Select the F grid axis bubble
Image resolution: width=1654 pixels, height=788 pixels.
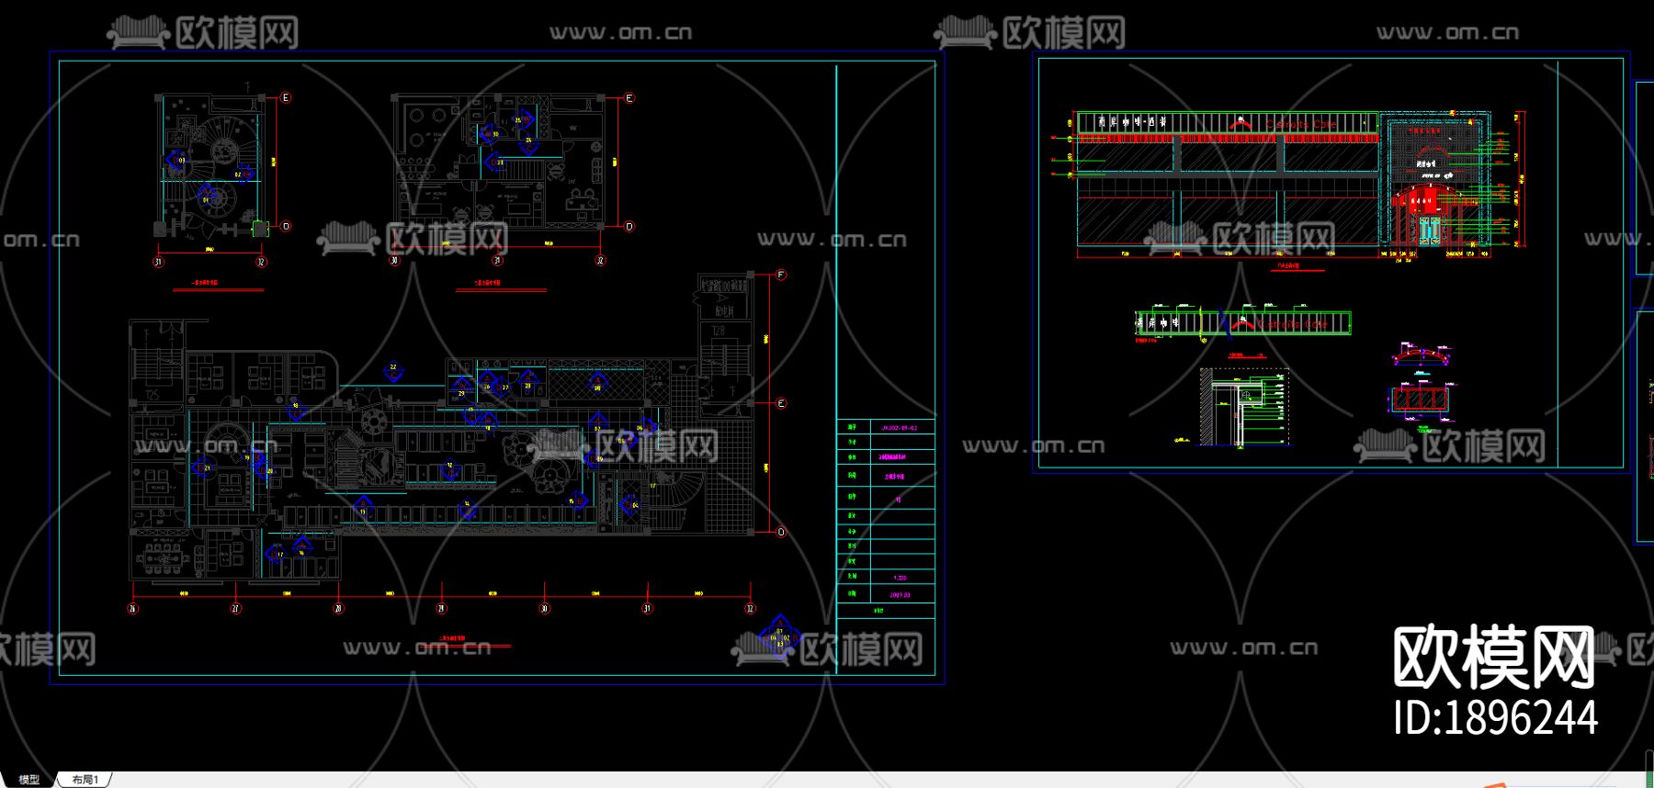781,275
